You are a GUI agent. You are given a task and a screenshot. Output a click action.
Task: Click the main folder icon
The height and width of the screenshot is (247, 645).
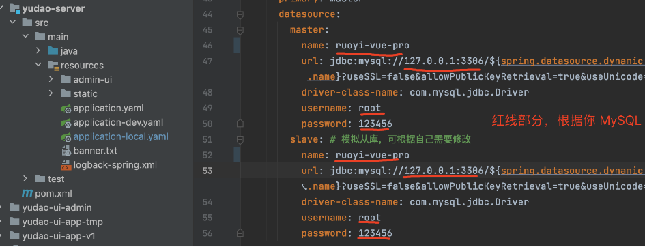pos(40,37)
